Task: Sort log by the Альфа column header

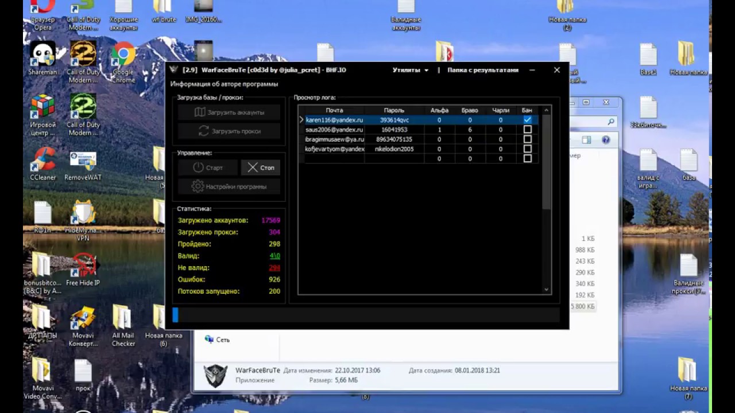Action: point(439,110)
